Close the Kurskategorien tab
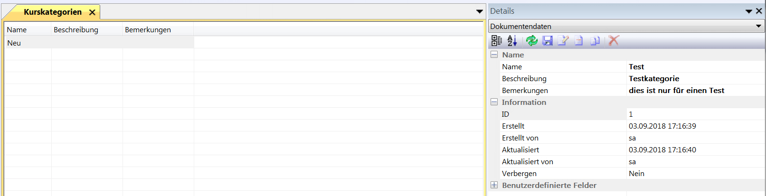The image size is (766, 196). (x=92, y=12)
